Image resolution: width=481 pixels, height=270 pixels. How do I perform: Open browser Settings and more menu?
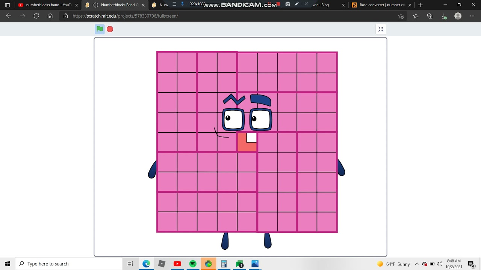tap(472, 16)
